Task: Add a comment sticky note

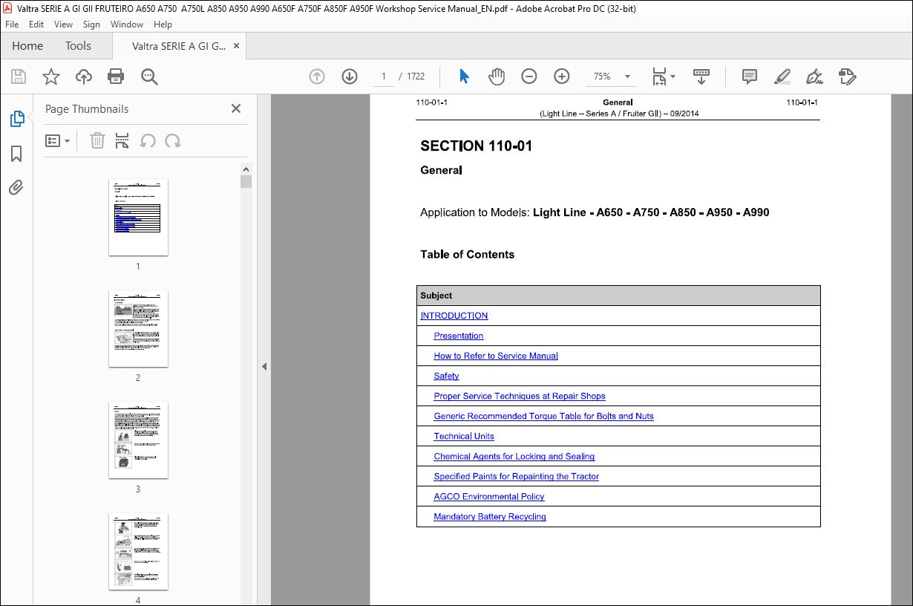Action: (750, 76)
